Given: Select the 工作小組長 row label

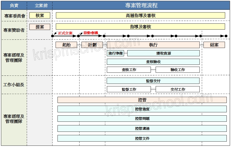Looking at the screenshot, I should coord(14,85).
